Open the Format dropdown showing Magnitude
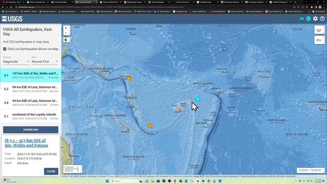This screenshot has height=184, width=327. [x=16, y=61]
